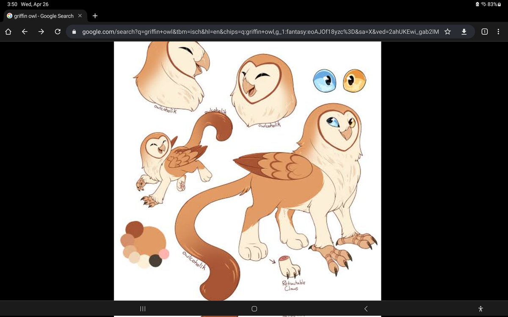
Task: Click the lock icon in the address bar
Action: click(74, 32)
